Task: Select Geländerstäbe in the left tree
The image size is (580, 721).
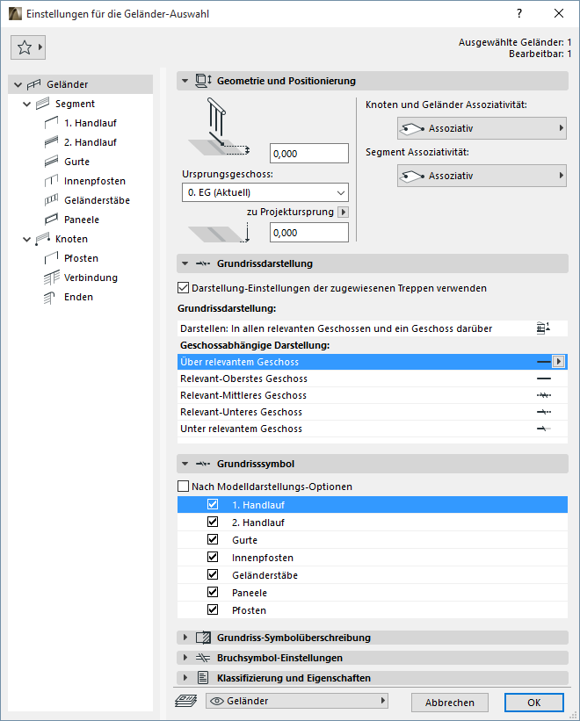Action: (x=97, y=200)
